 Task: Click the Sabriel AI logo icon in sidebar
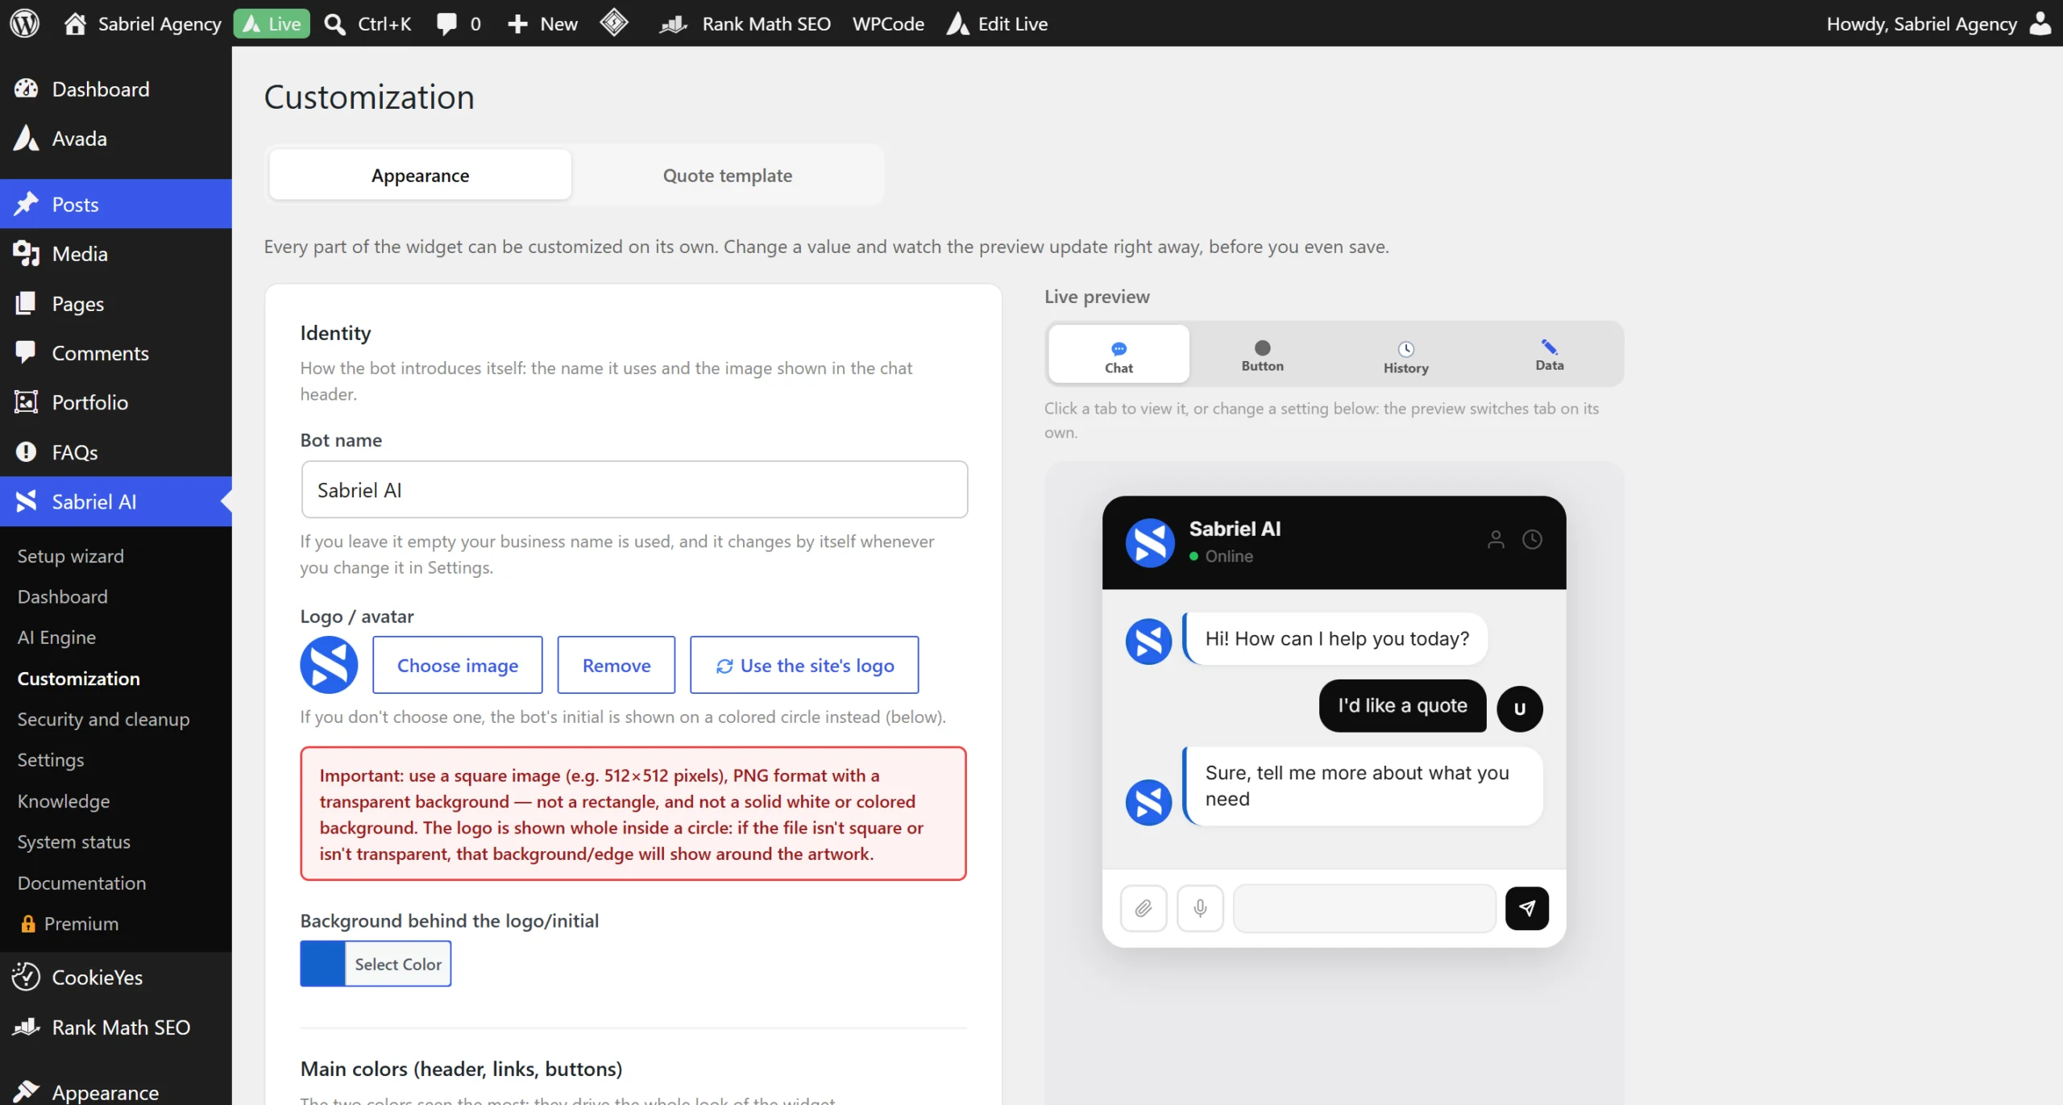coord(26,501)
